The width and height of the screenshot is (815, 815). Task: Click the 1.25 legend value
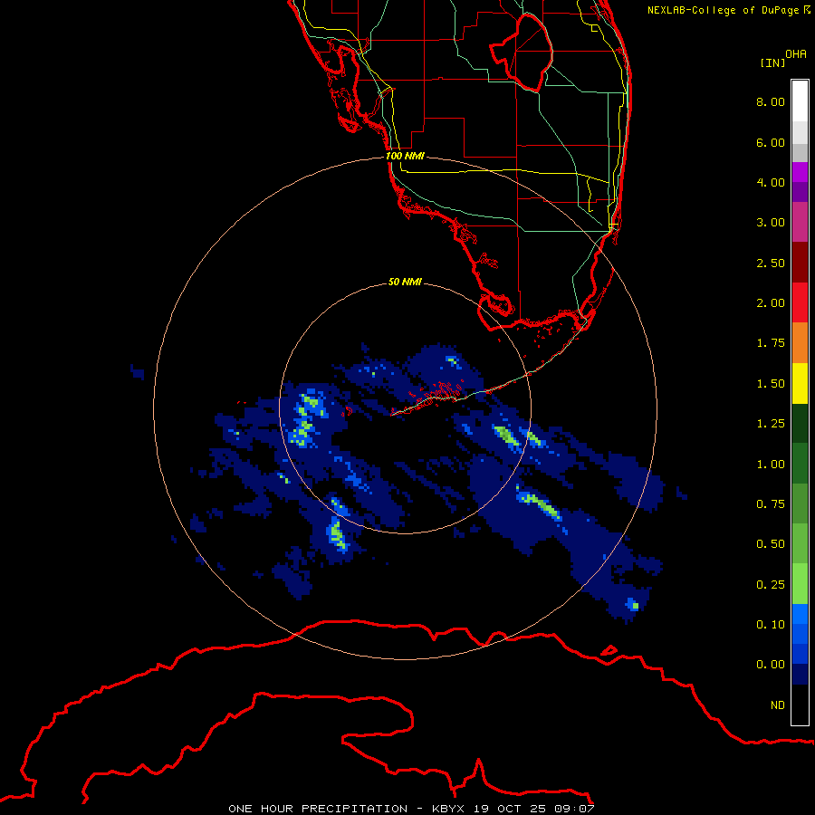(x=771, y=424)
